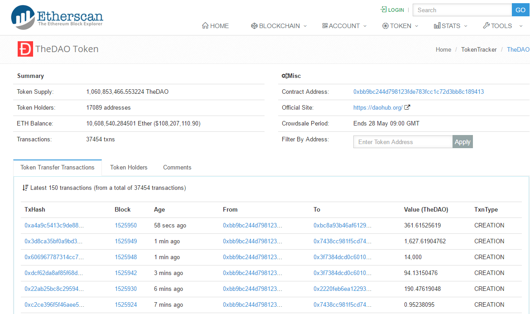The image size is (530, 314).
Task: Open block 1525930
Action: pyautogui.click(x=126, y=289)
